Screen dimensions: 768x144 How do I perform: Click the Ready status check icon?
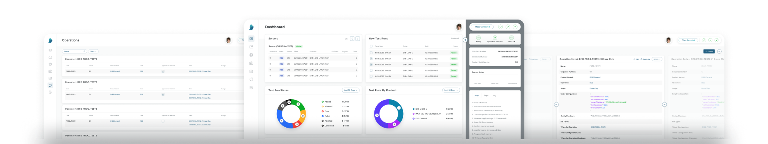click(x=478, y=38)
